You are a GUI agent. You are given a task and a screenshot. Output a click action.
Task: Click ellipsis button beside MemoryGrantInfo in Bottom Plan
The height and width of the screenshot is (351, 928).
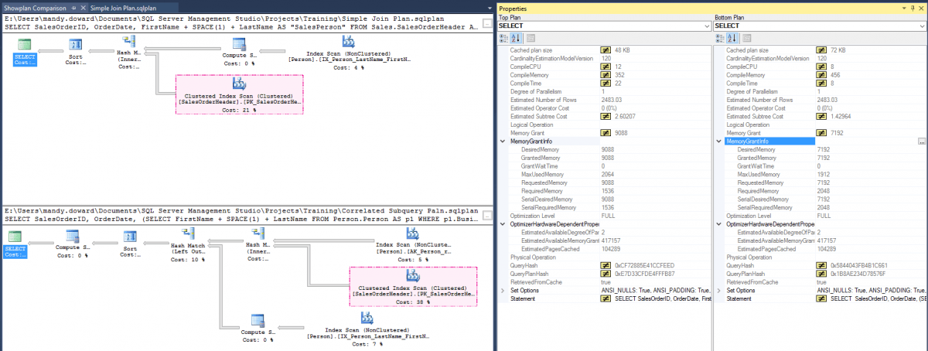921,141
